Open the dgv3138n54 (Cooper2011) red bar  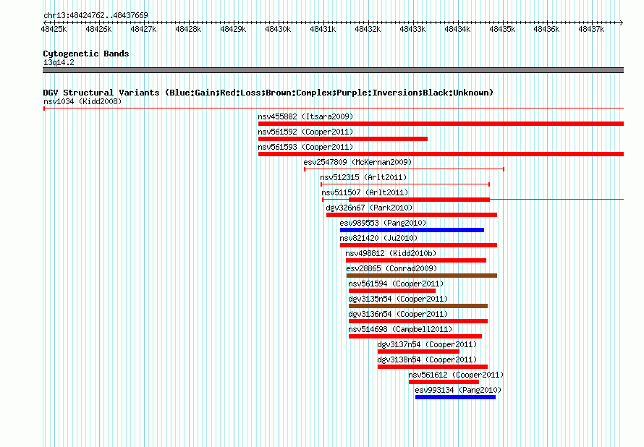pos(433,367)
